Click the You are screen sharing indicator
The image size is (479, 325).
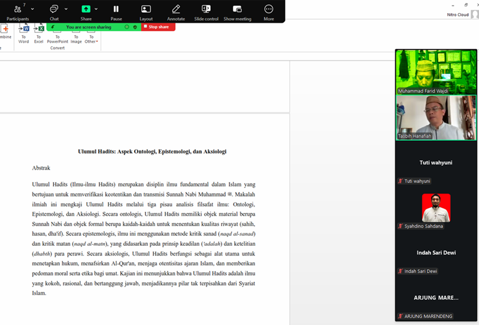coord(89,27)
